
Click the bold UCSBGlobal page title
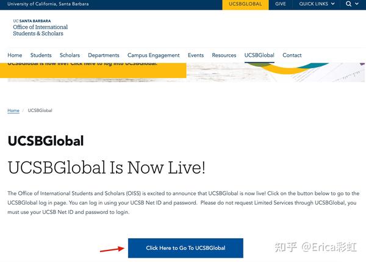click(46, 141)
